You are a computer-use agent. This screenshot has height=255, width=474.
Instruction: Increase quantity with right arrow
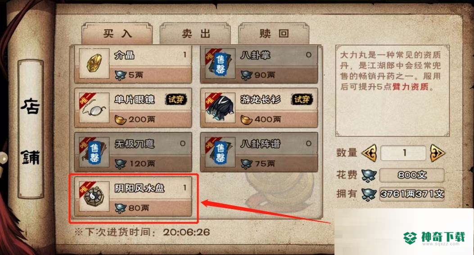coord(438,153)
